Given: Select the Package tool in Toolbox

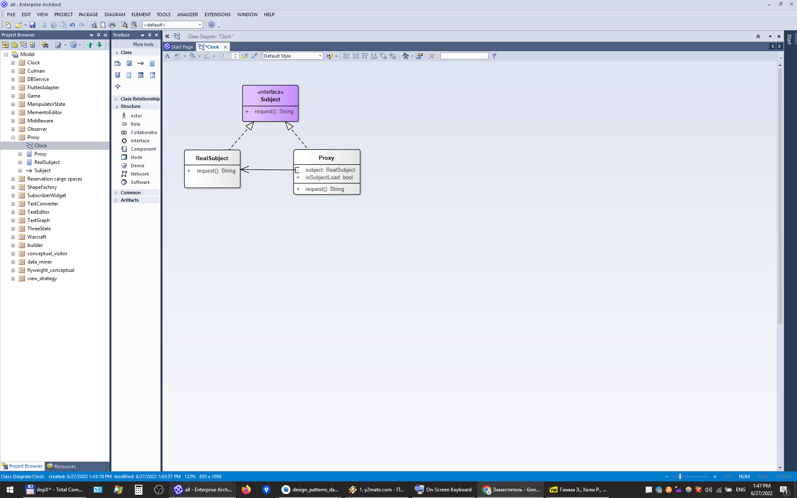Looking at the screenshot, I should (x=117, y=63).
